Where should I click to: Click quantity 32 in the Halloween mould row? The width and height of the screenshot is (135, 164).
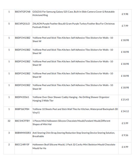click(9, 121)
